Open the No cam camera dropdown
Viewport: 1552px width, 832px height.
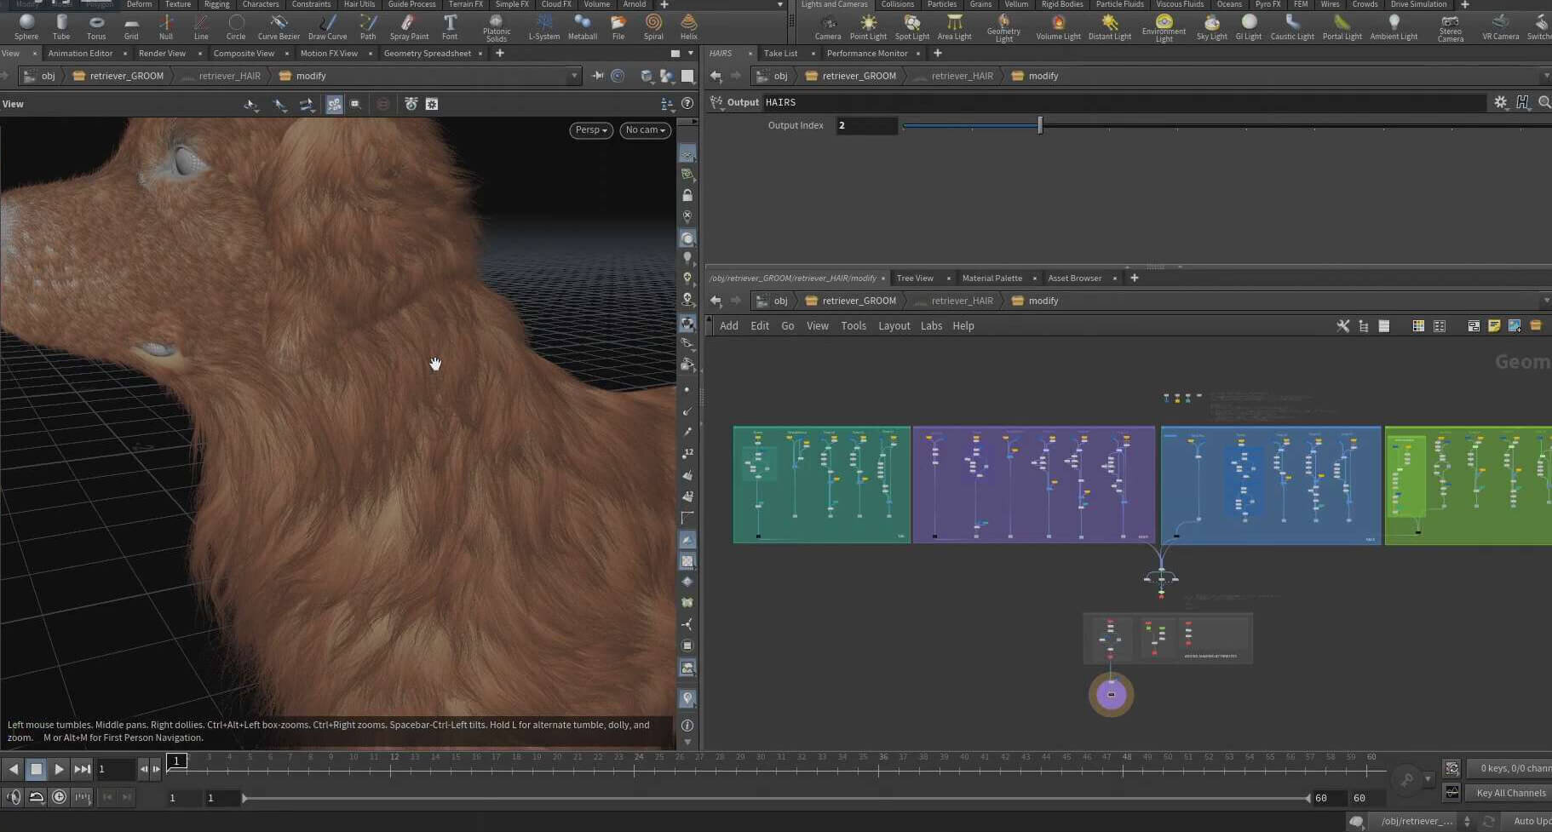(646, 130)
